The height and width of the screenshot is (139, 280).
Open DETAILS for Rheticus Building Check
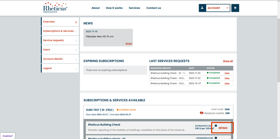coord(223,128)
